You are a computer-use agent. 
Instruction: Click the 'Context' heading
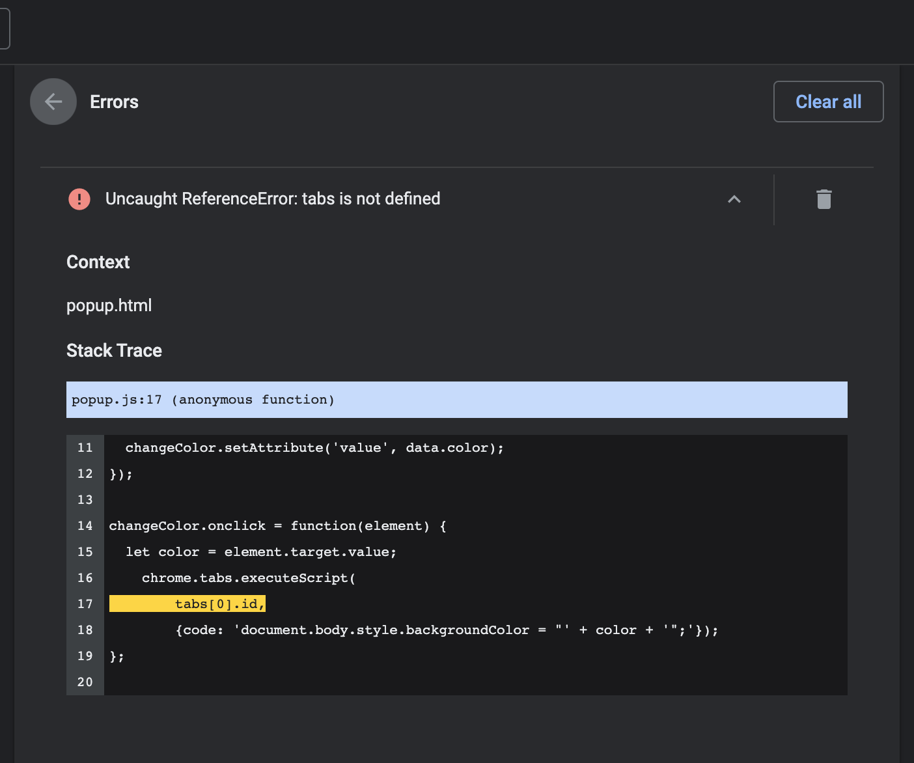[98, 262]
